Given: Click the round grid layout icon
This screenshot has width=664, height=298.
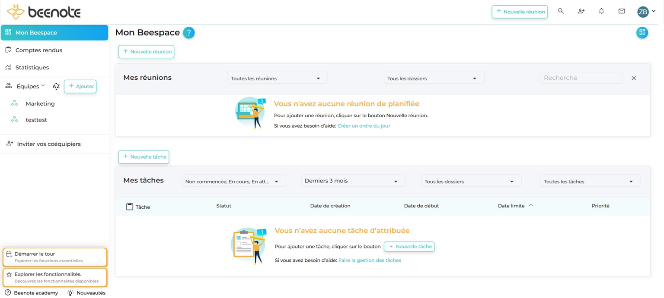Looking at the screenshot, I should tap(642, 32).
